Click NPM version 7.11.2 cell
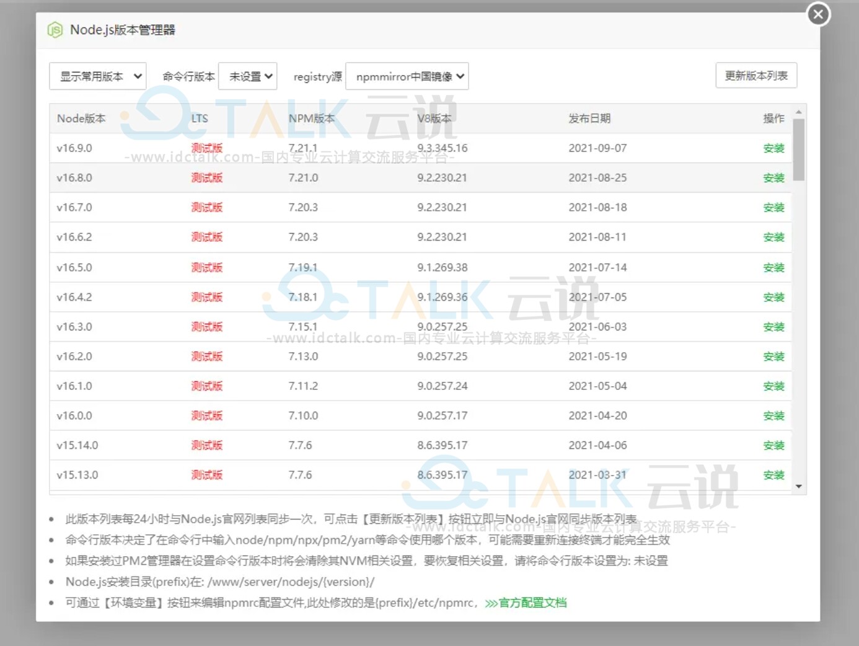 click(x=303, y=386)
